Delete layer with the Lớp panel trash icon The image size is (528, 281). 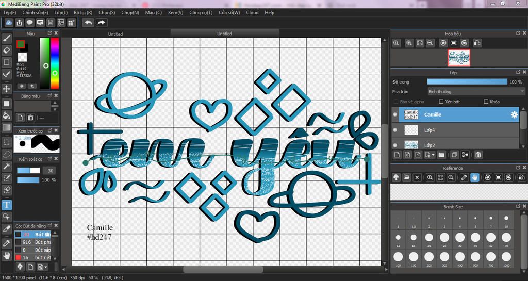(x=478, y=155)
